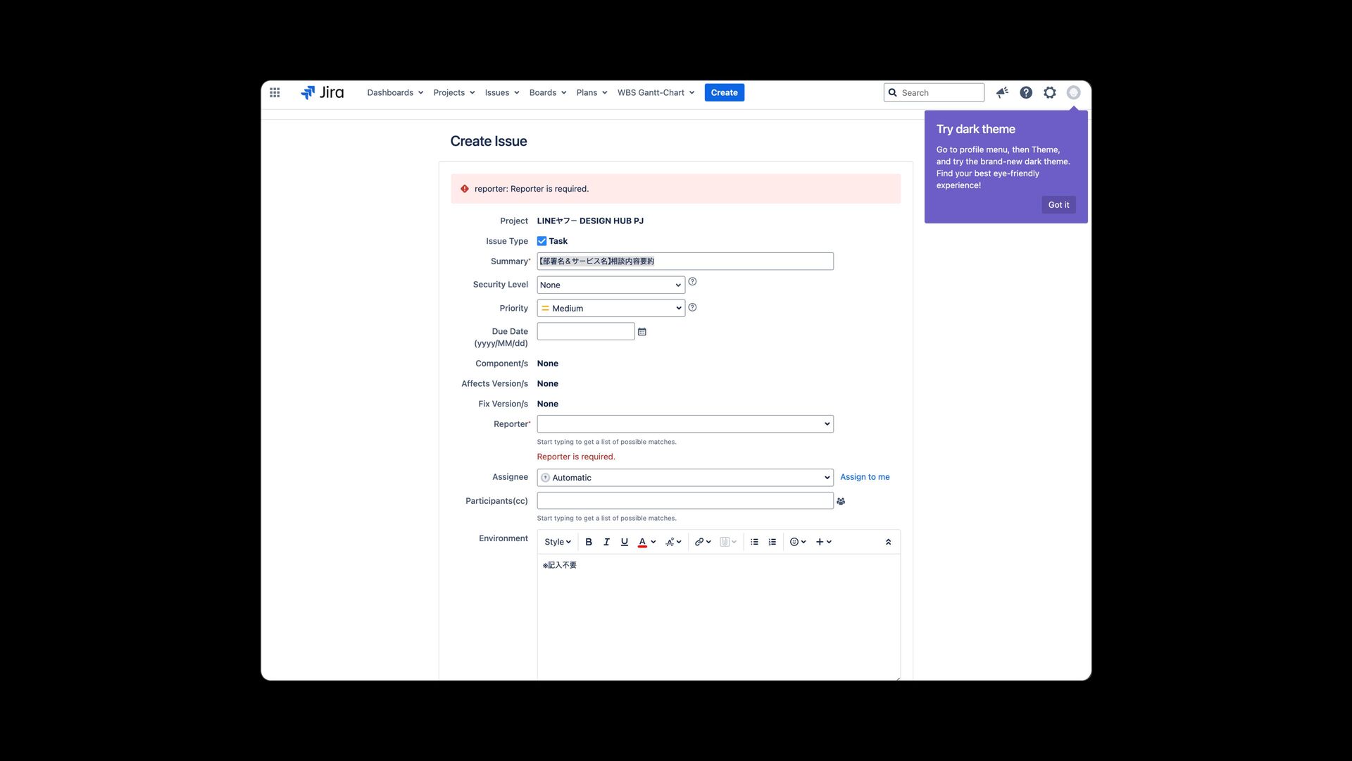Open the app switcher grid icon
1352x761 pixels.
(x=275, y=92)
